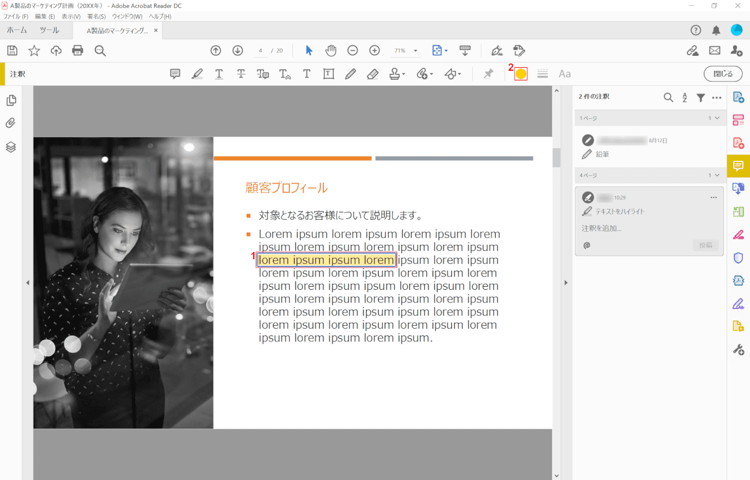Screen dimensions: 750x480
Task: Open the account profile avatar
Action: 736,30
